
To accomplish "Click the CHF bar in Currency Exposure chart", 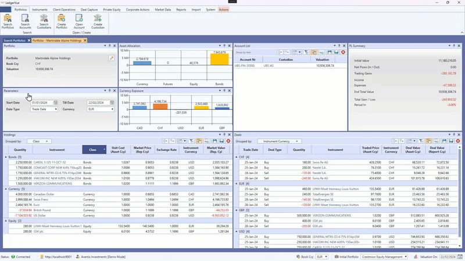I will click(x=160, y=107).
